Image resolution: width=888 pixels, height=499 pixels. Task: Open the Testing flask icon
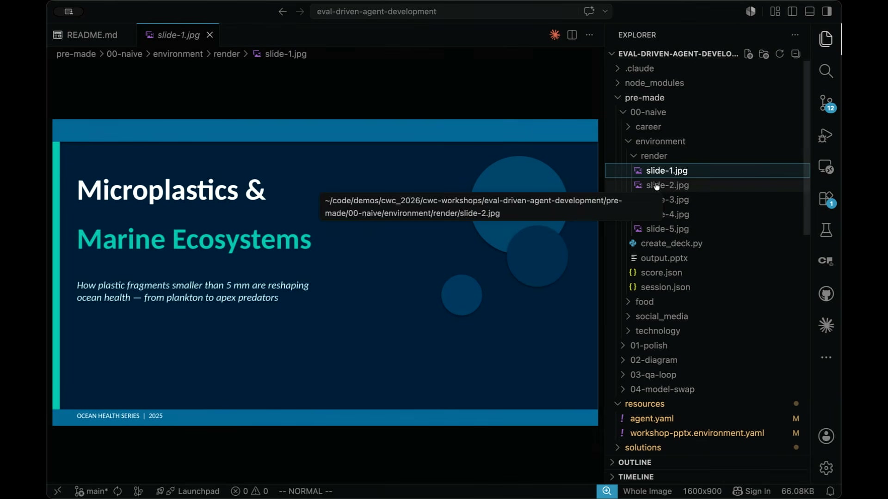tap(826, 230)
